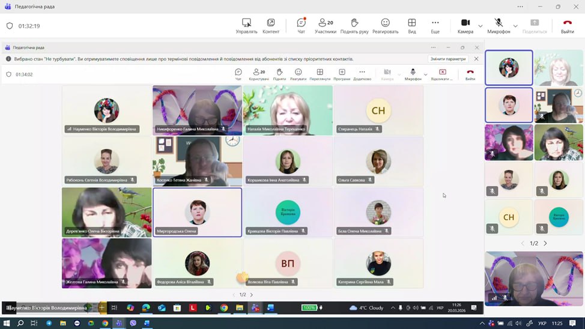
Task: Open the Чат panel in top toolbar
Action: pyautogui.click(x=301, y=25)
